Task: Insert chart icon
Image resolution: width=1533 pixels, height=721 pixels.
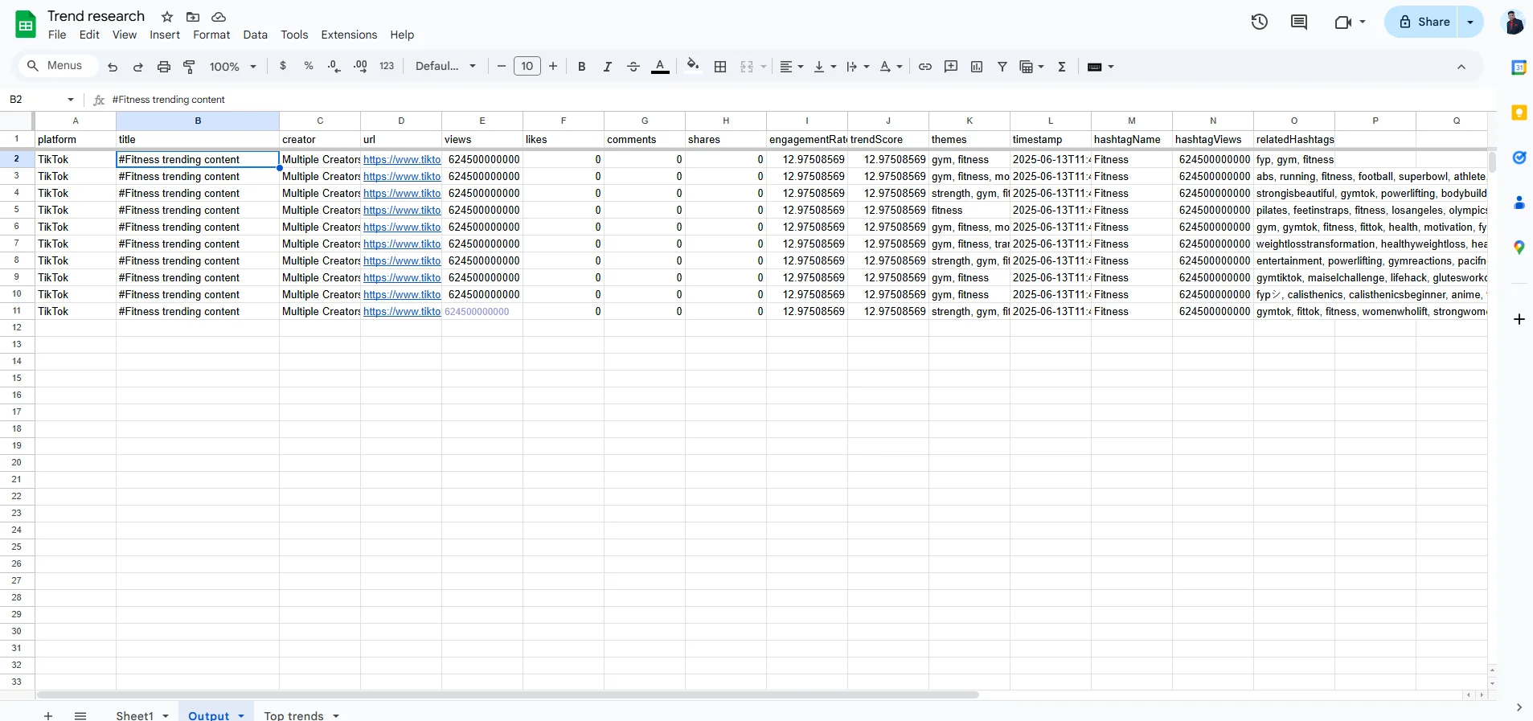Action: pyautogui.click(x=977, y=67)
